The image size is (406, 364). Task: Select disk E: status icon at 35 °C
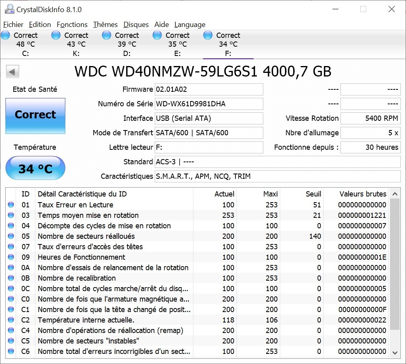(157, 35)
